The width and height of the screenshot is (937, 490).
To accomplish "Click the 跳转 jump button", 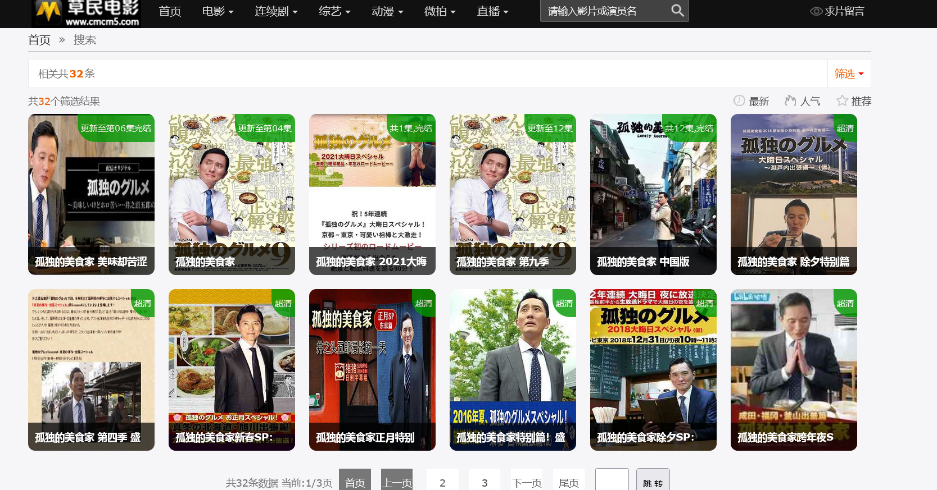I will tap(653, 480).
